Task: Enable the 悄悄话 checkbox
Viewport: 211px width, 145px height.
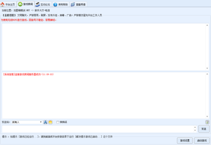Action: [58, 122]
